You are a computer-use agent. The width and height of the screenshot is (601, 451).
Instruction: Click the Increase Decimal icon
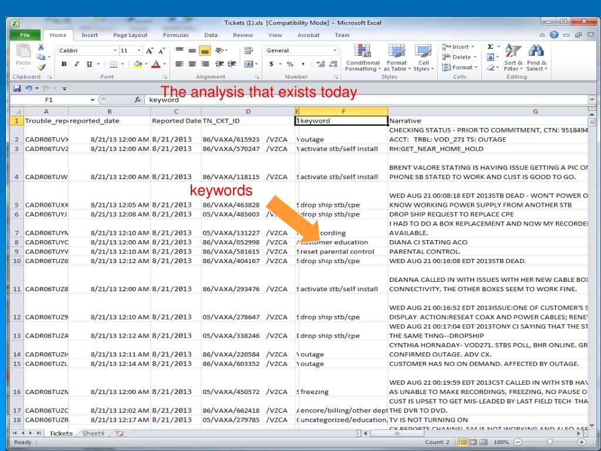click(x=321, y=64)
